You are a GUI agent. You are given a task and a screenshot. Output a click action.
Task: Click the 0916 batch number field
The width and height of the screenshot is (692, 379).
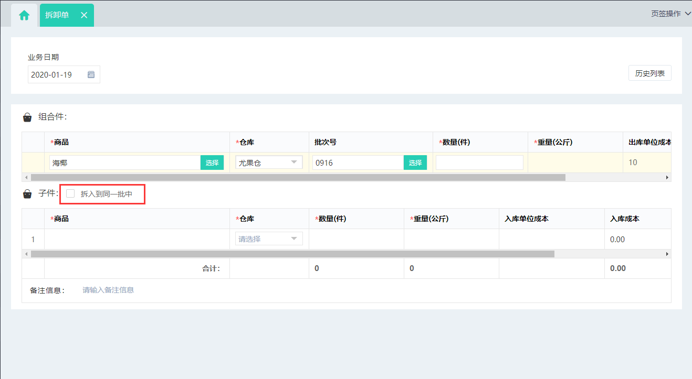[x=358, y=163]
